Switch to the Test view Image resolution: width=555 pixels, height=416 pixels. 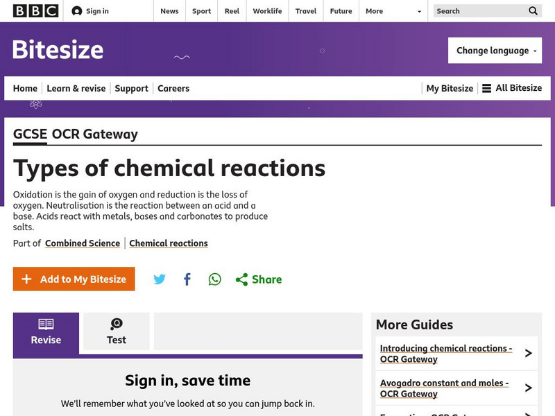[x=116, y=331]
